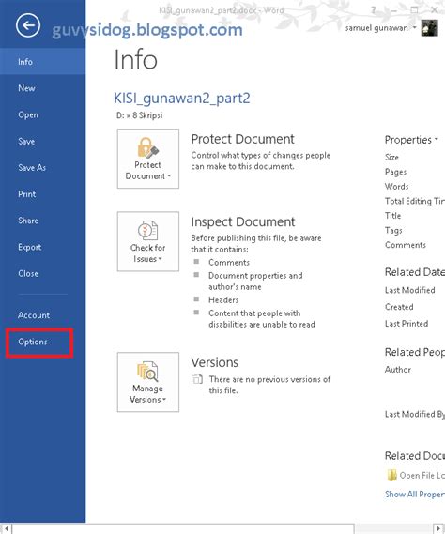The image size is (445, 534).
Task: Click the Versions heading
Action: click(215, 362)
